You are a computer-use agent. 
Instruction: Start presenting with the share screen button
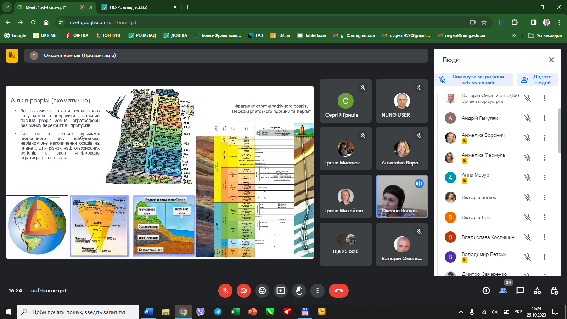(x=281, y=291)
